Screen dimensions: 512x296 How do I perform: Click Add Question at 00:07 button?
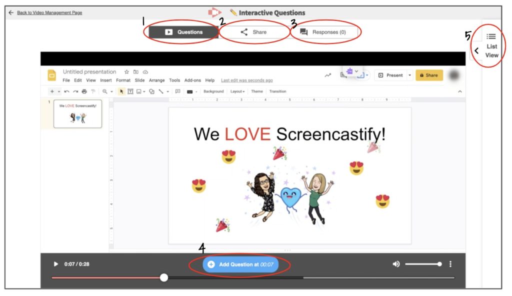(x=240, y=264)
